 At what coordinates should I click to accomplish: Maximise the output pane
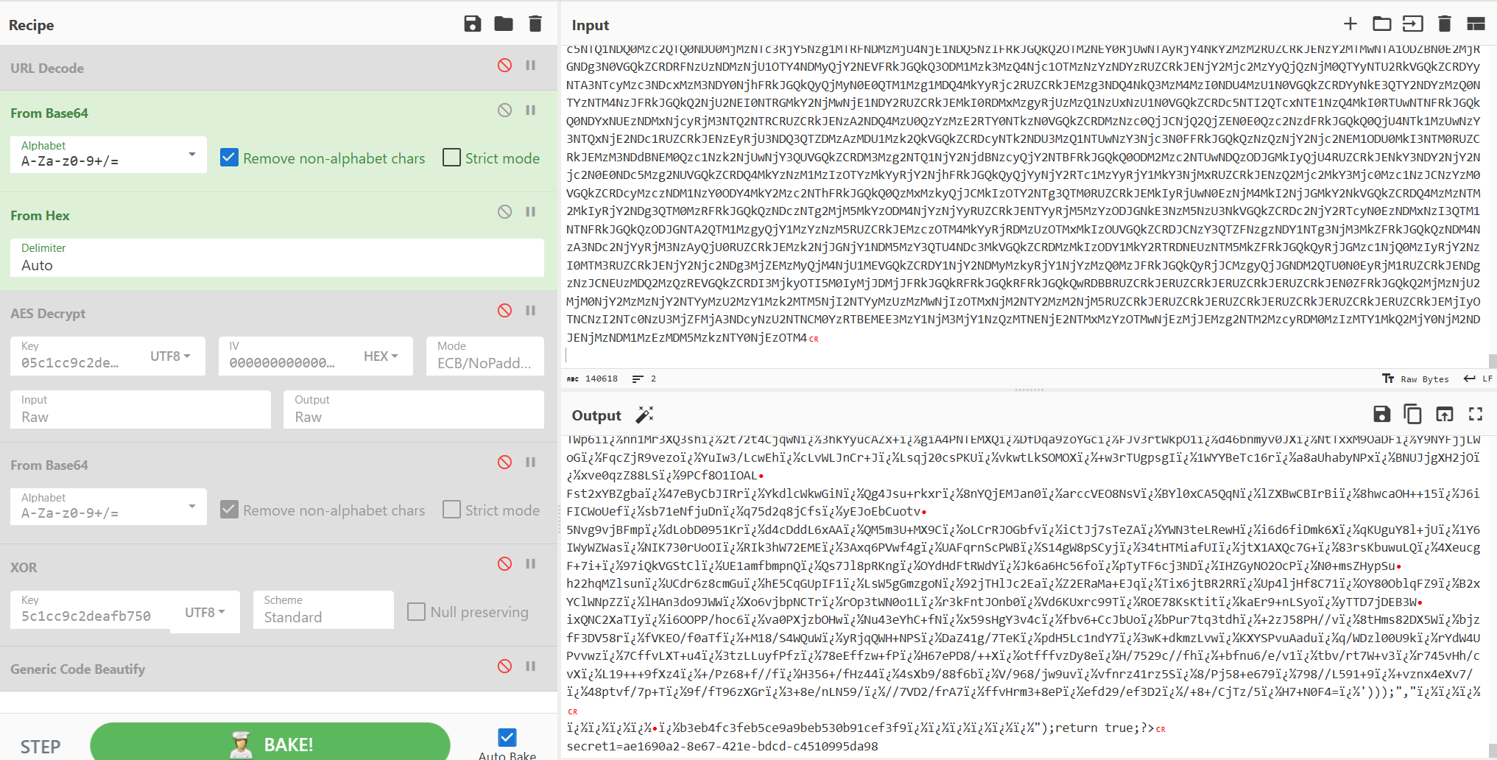pos(1476,415)
